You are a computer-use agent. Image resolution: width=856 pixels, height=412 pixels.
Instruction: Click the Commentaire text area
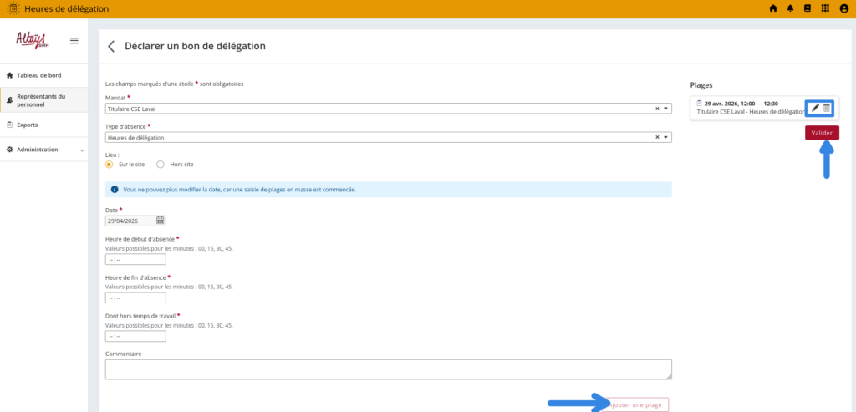pos(388,369)
